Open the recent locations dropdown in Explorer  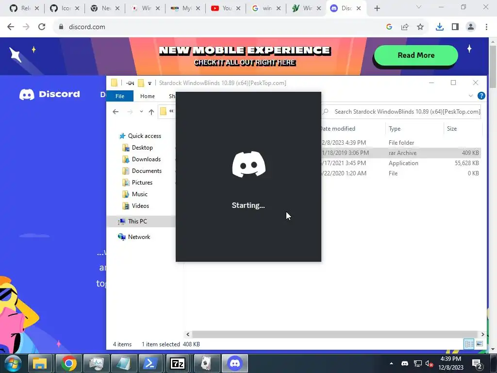[141, 112]
